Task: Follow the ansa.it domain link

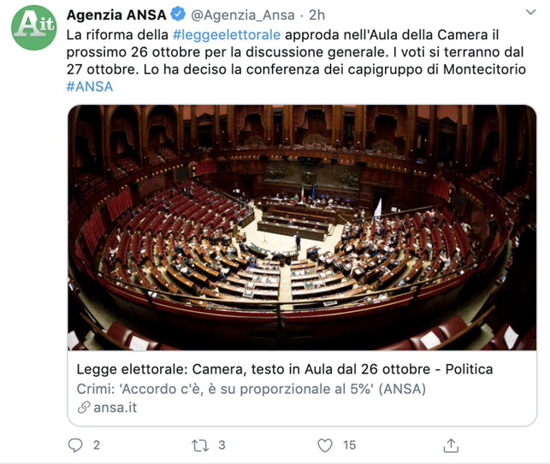Action: 115,408
